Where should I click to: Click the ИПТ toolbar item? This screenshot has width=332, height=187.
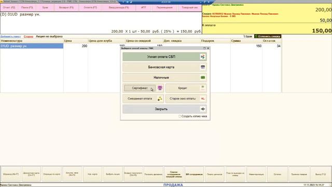pyautogui.click(x=144, y=7)
